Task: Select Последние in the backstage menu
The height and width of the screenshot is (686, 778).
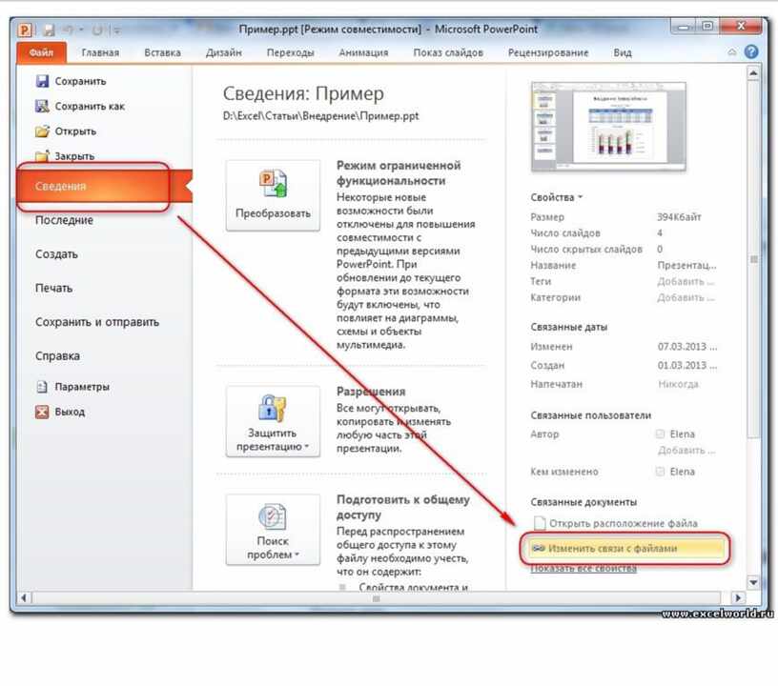Action: click(64, 220)
